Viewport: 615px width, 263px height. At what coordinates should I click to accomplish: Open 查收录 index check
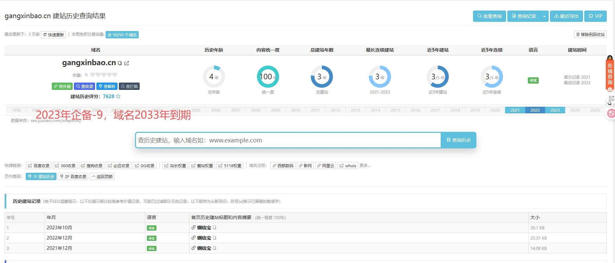pyautogui.click(x=85, y=86)
